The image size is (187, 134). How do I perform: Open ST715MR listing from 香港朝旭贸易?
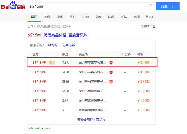coord(39,110)
